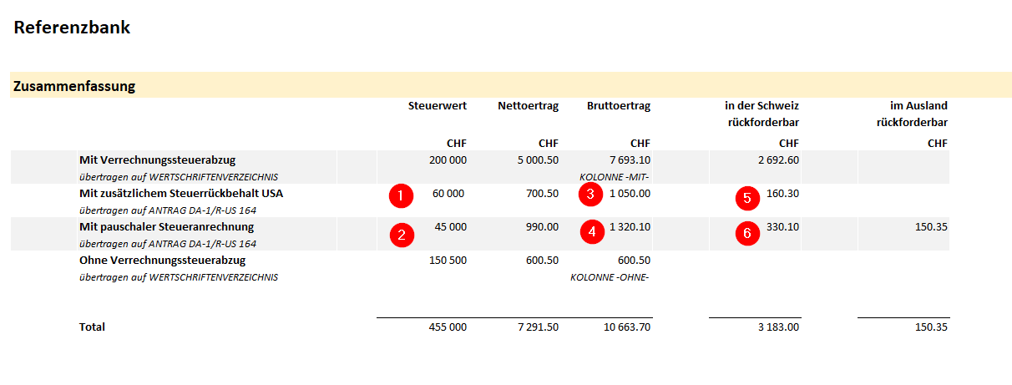1012x385 pixels.
Task: Click the Mit Verrechnungssteuerabzug row label
Action: click(153, 160)
